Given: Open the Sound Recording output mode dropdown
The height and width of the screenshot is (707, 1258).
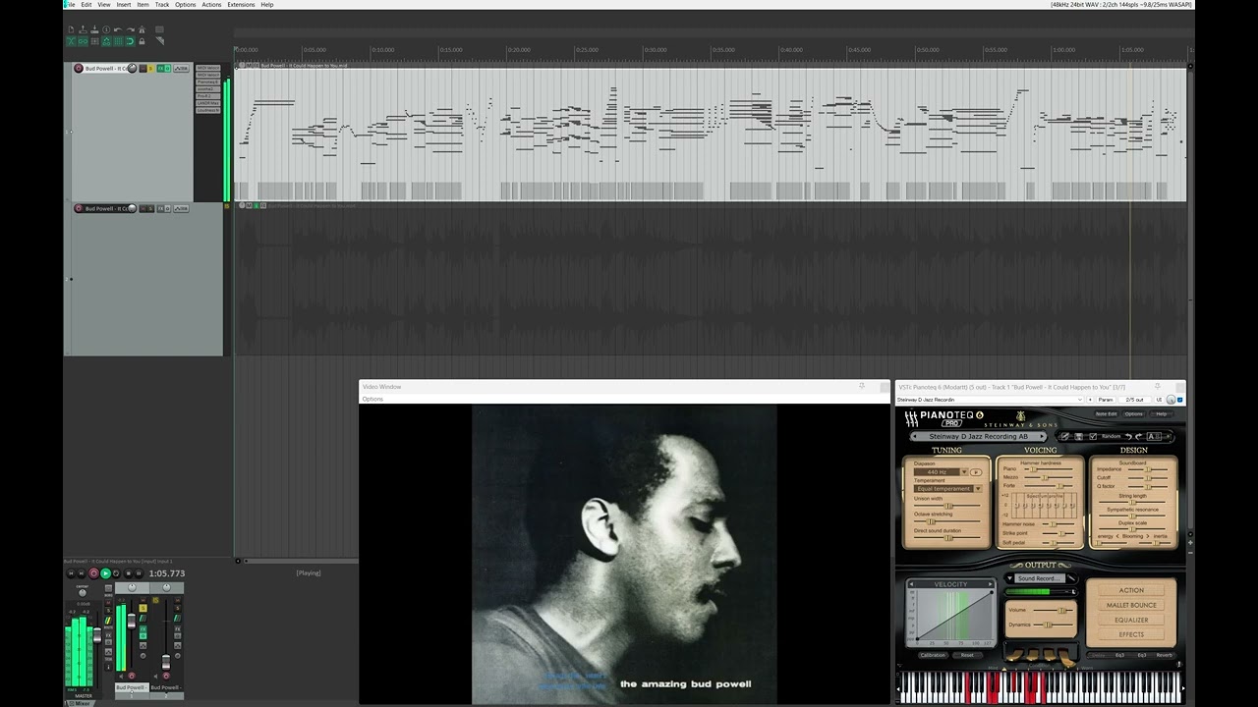Looking at the screenshot, I should coord(1040,578).
